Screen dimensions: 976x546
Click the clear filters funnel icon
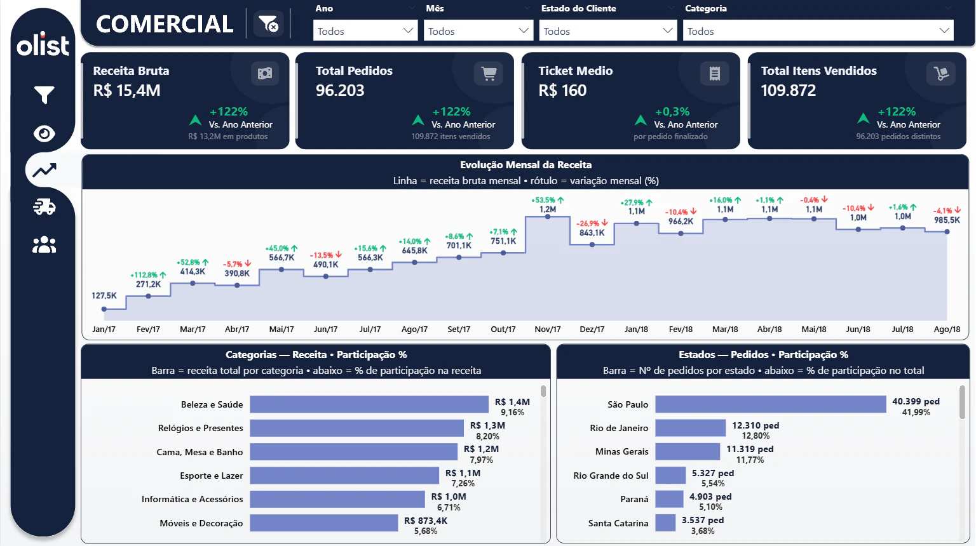[269, 24]
